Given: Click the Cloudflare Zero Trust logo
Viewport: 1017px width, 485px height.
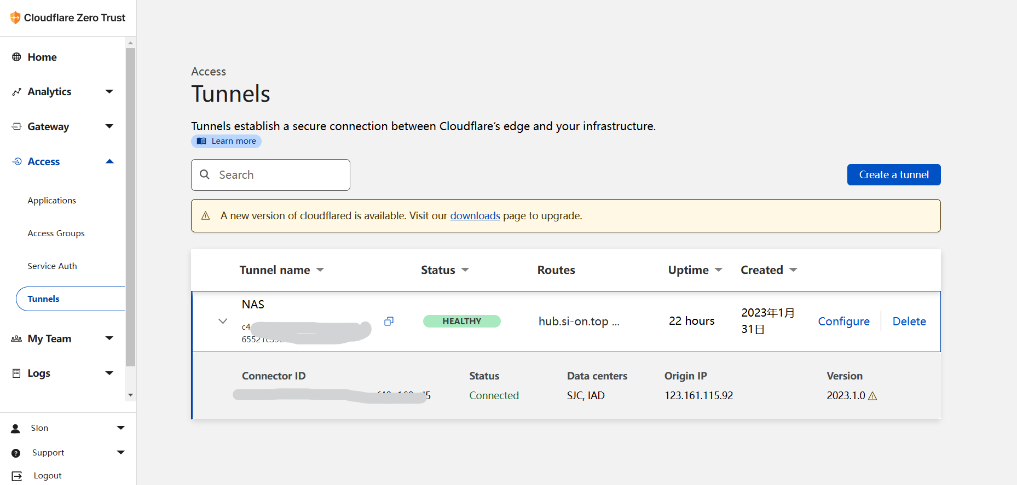Looking at the screenshot, I should click(x=15, y=17).
